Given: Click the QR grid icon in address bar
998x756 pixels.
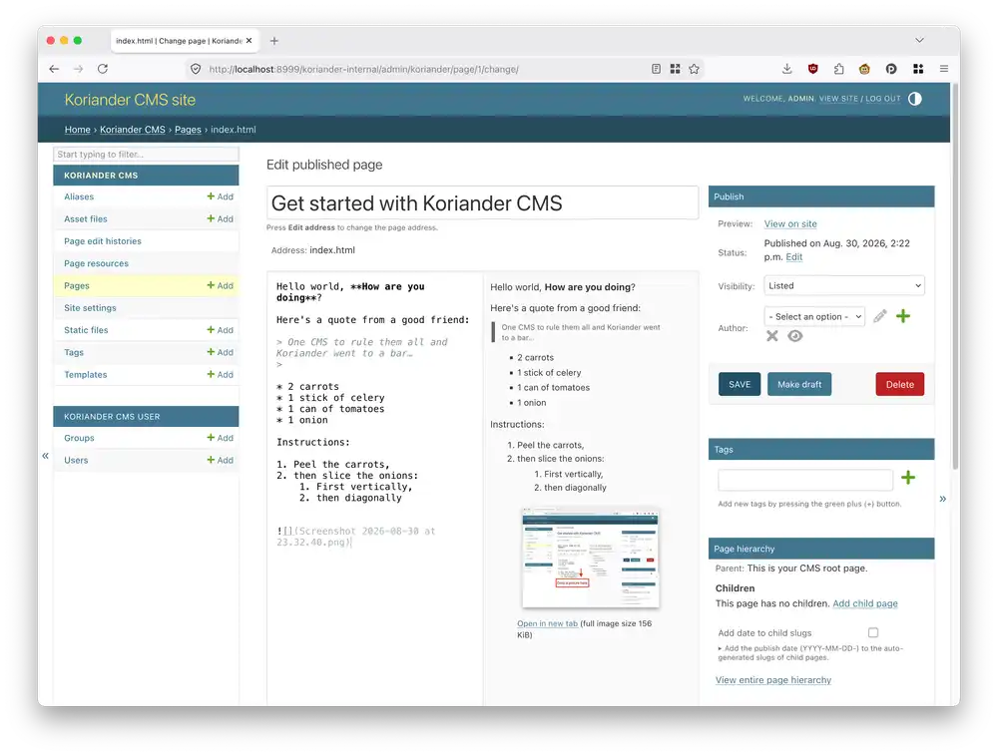Looking at the screenshot, I should point(676,69).
